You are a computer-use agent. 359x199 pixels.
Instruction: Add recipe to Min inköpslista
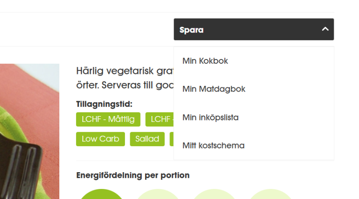pos(210,117)
